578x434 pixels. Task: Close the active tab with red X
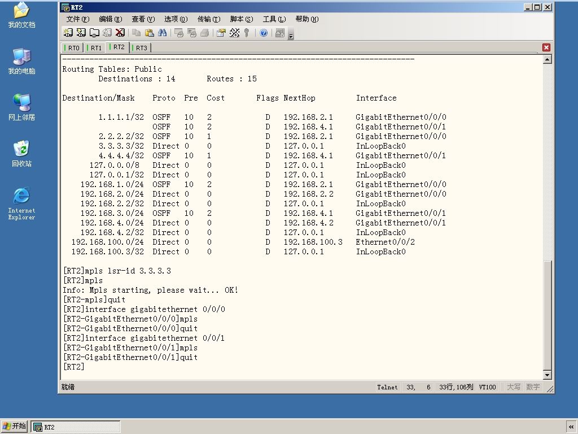coord(546,47)
